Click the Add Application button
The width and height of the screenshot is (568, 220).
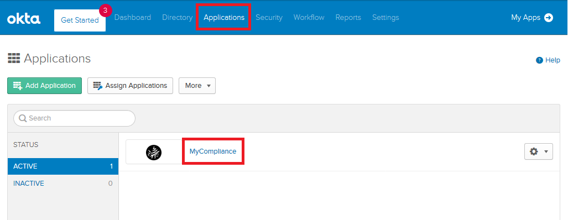tap(45, 86)
